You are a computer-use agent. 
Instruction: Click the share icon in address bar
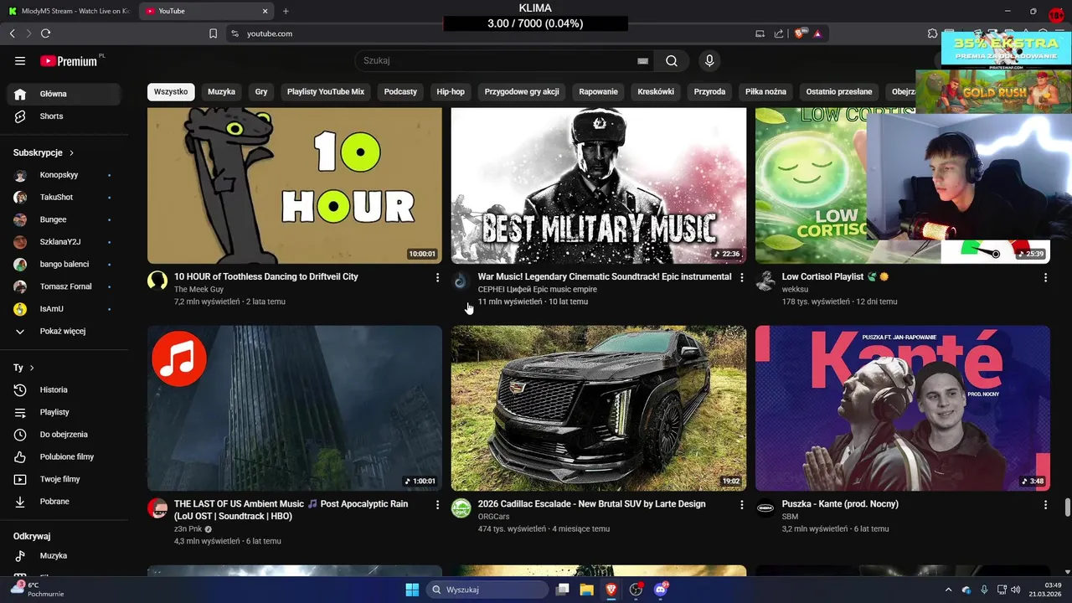tap(779, 33)
